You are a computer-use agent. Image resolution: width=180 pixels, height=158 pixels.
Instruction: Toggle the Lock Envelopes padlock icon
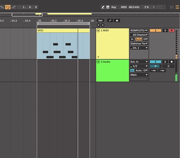[x=117, y=21]
